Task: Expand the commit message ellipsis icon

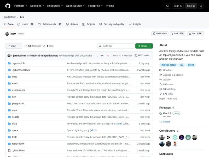Action: click(102, 55)
